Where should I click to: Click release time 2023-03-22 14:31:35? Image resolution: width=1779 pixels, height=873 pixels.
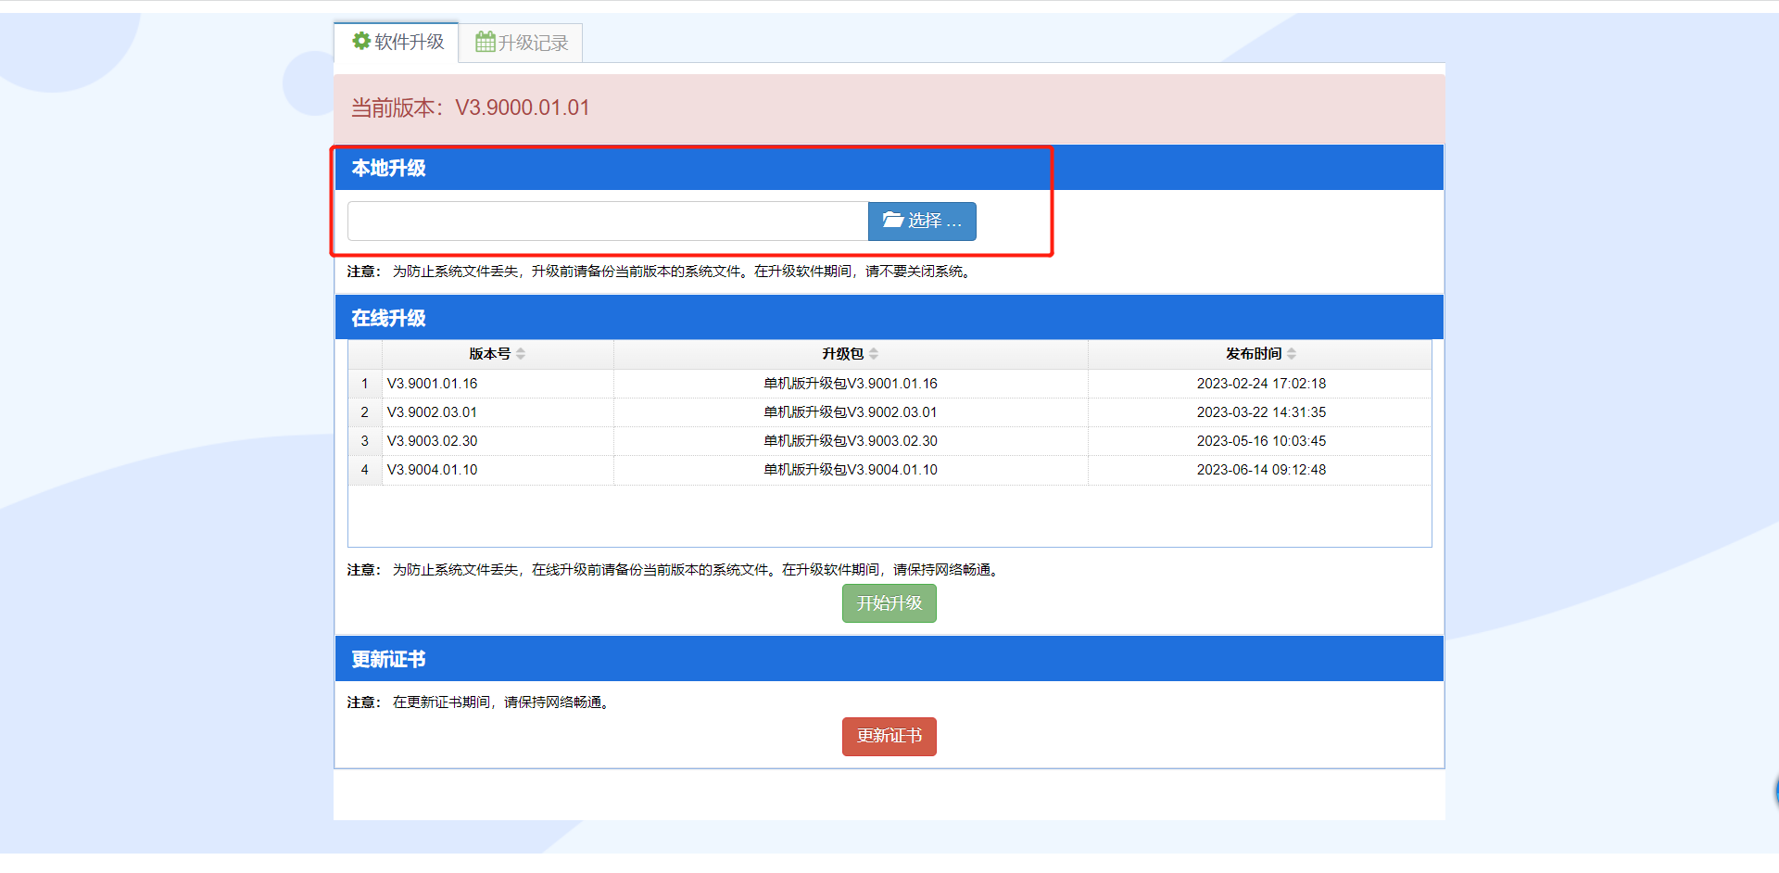point(1261,412)
